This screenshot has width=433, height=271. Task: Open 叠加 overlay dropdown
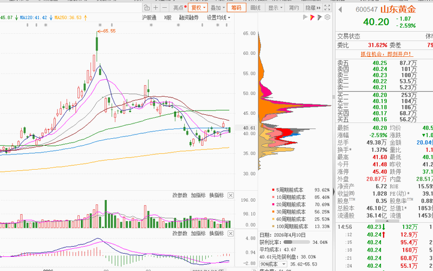click(217, 8)
